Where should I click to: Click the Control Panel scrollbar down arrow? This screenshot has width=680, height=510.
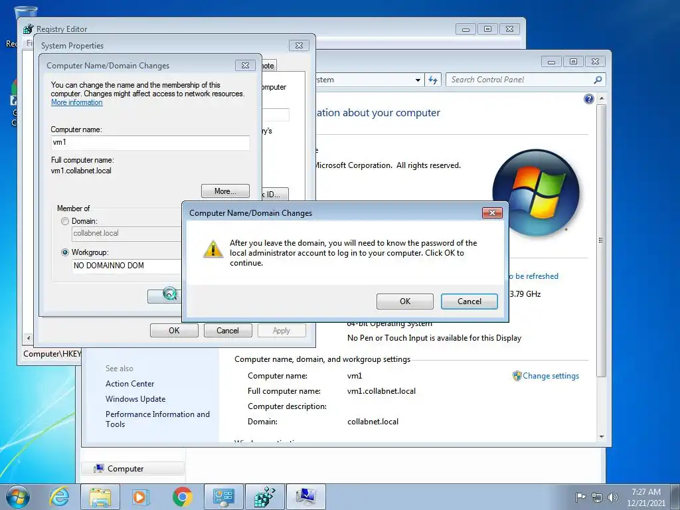coord(601,437)
